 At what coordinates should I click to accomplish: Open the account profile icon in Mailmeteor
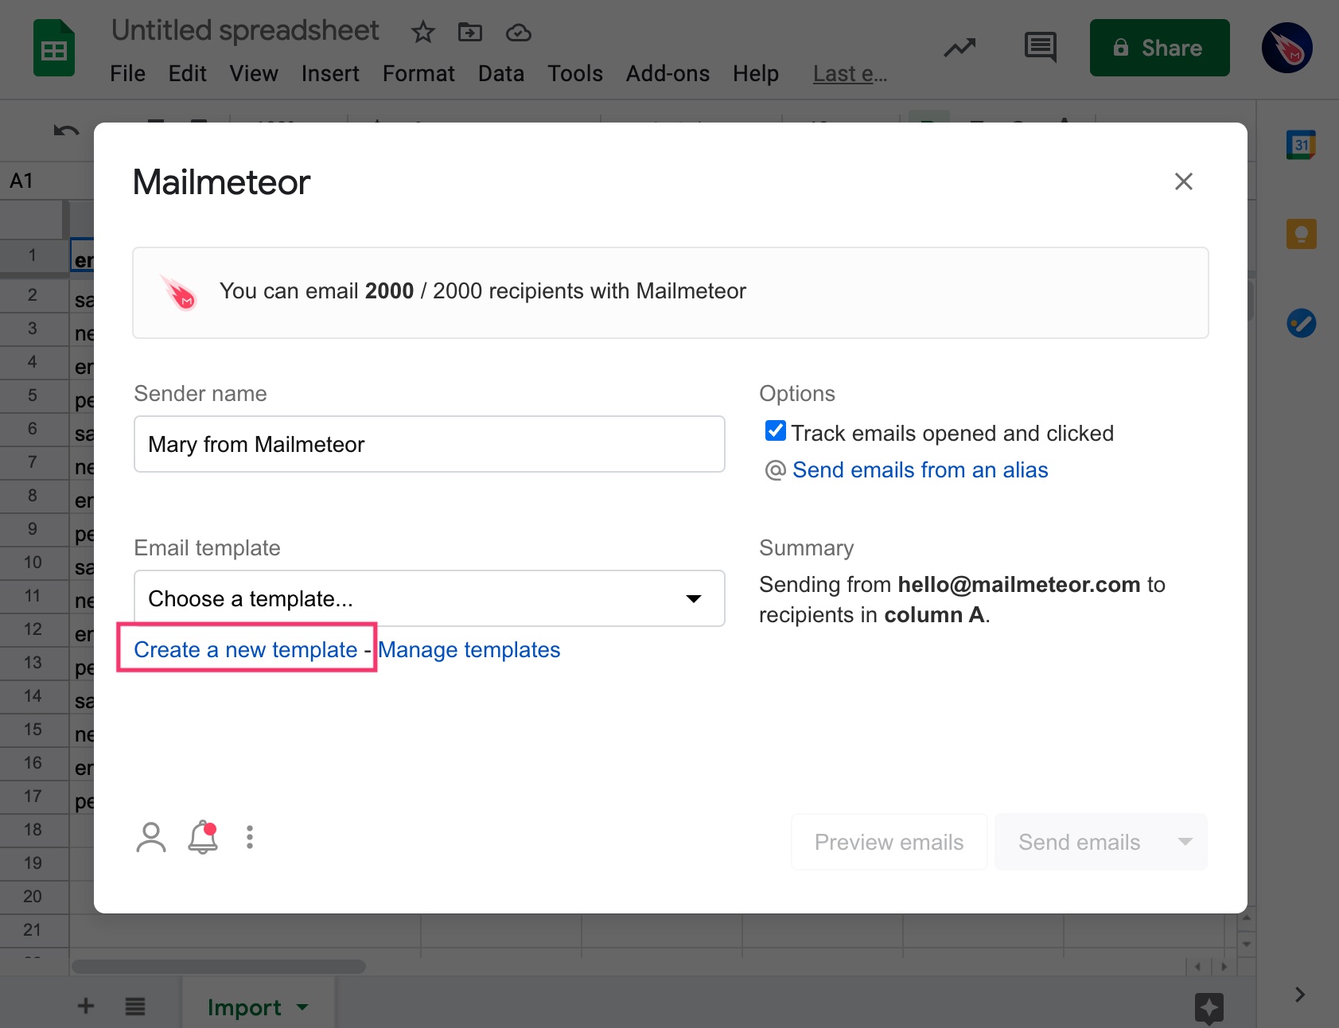coord(150,837)
